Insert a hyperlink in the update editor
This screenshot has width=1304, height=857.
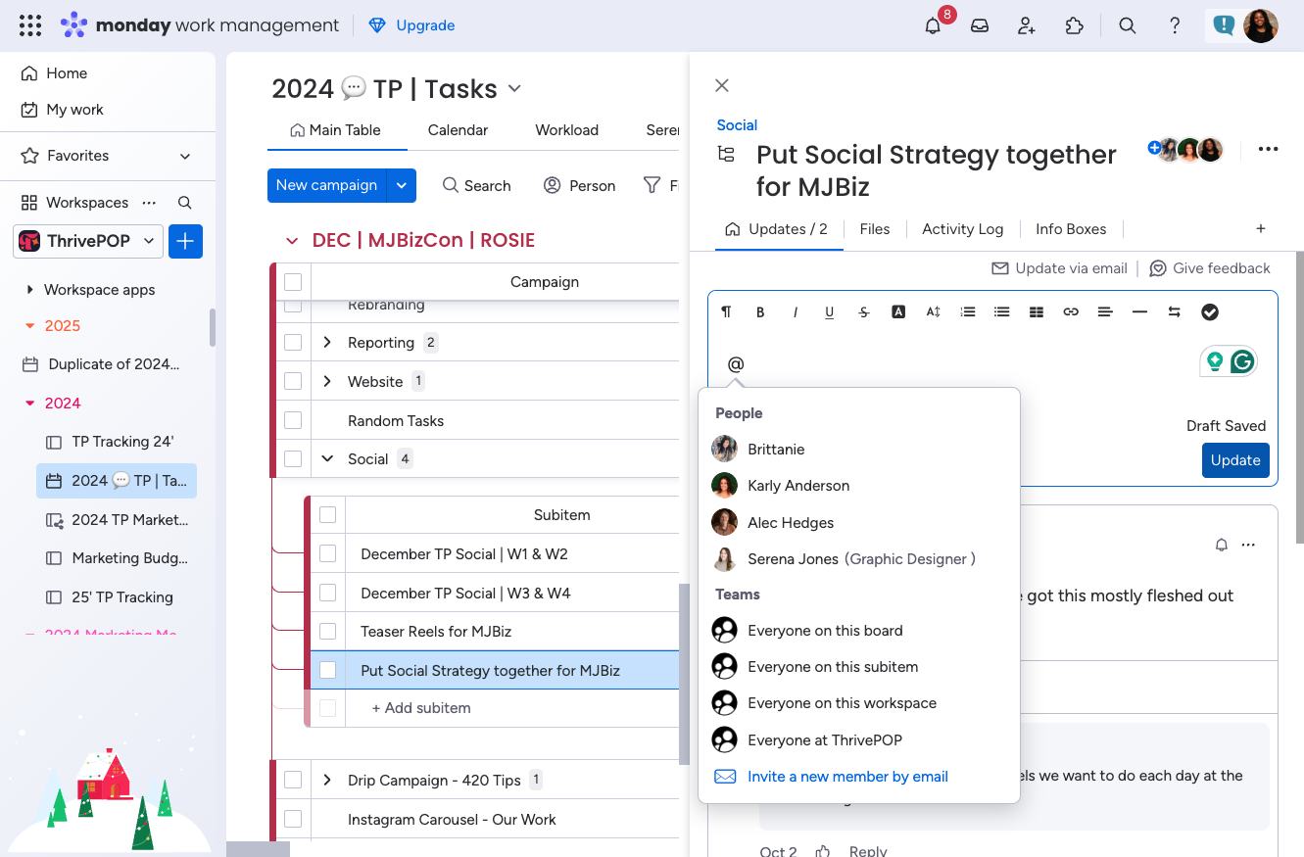click(1071, 312)
